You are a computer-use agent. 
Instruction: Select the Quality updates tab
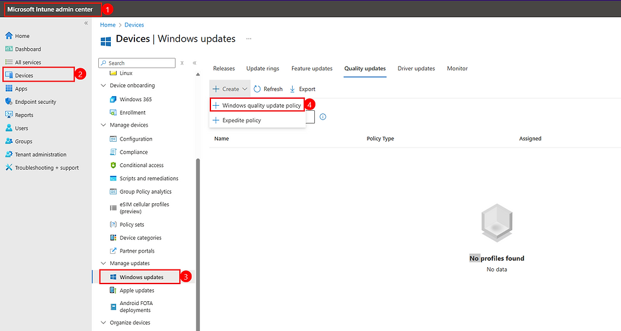pyautogui.click(x=365, y=68)
